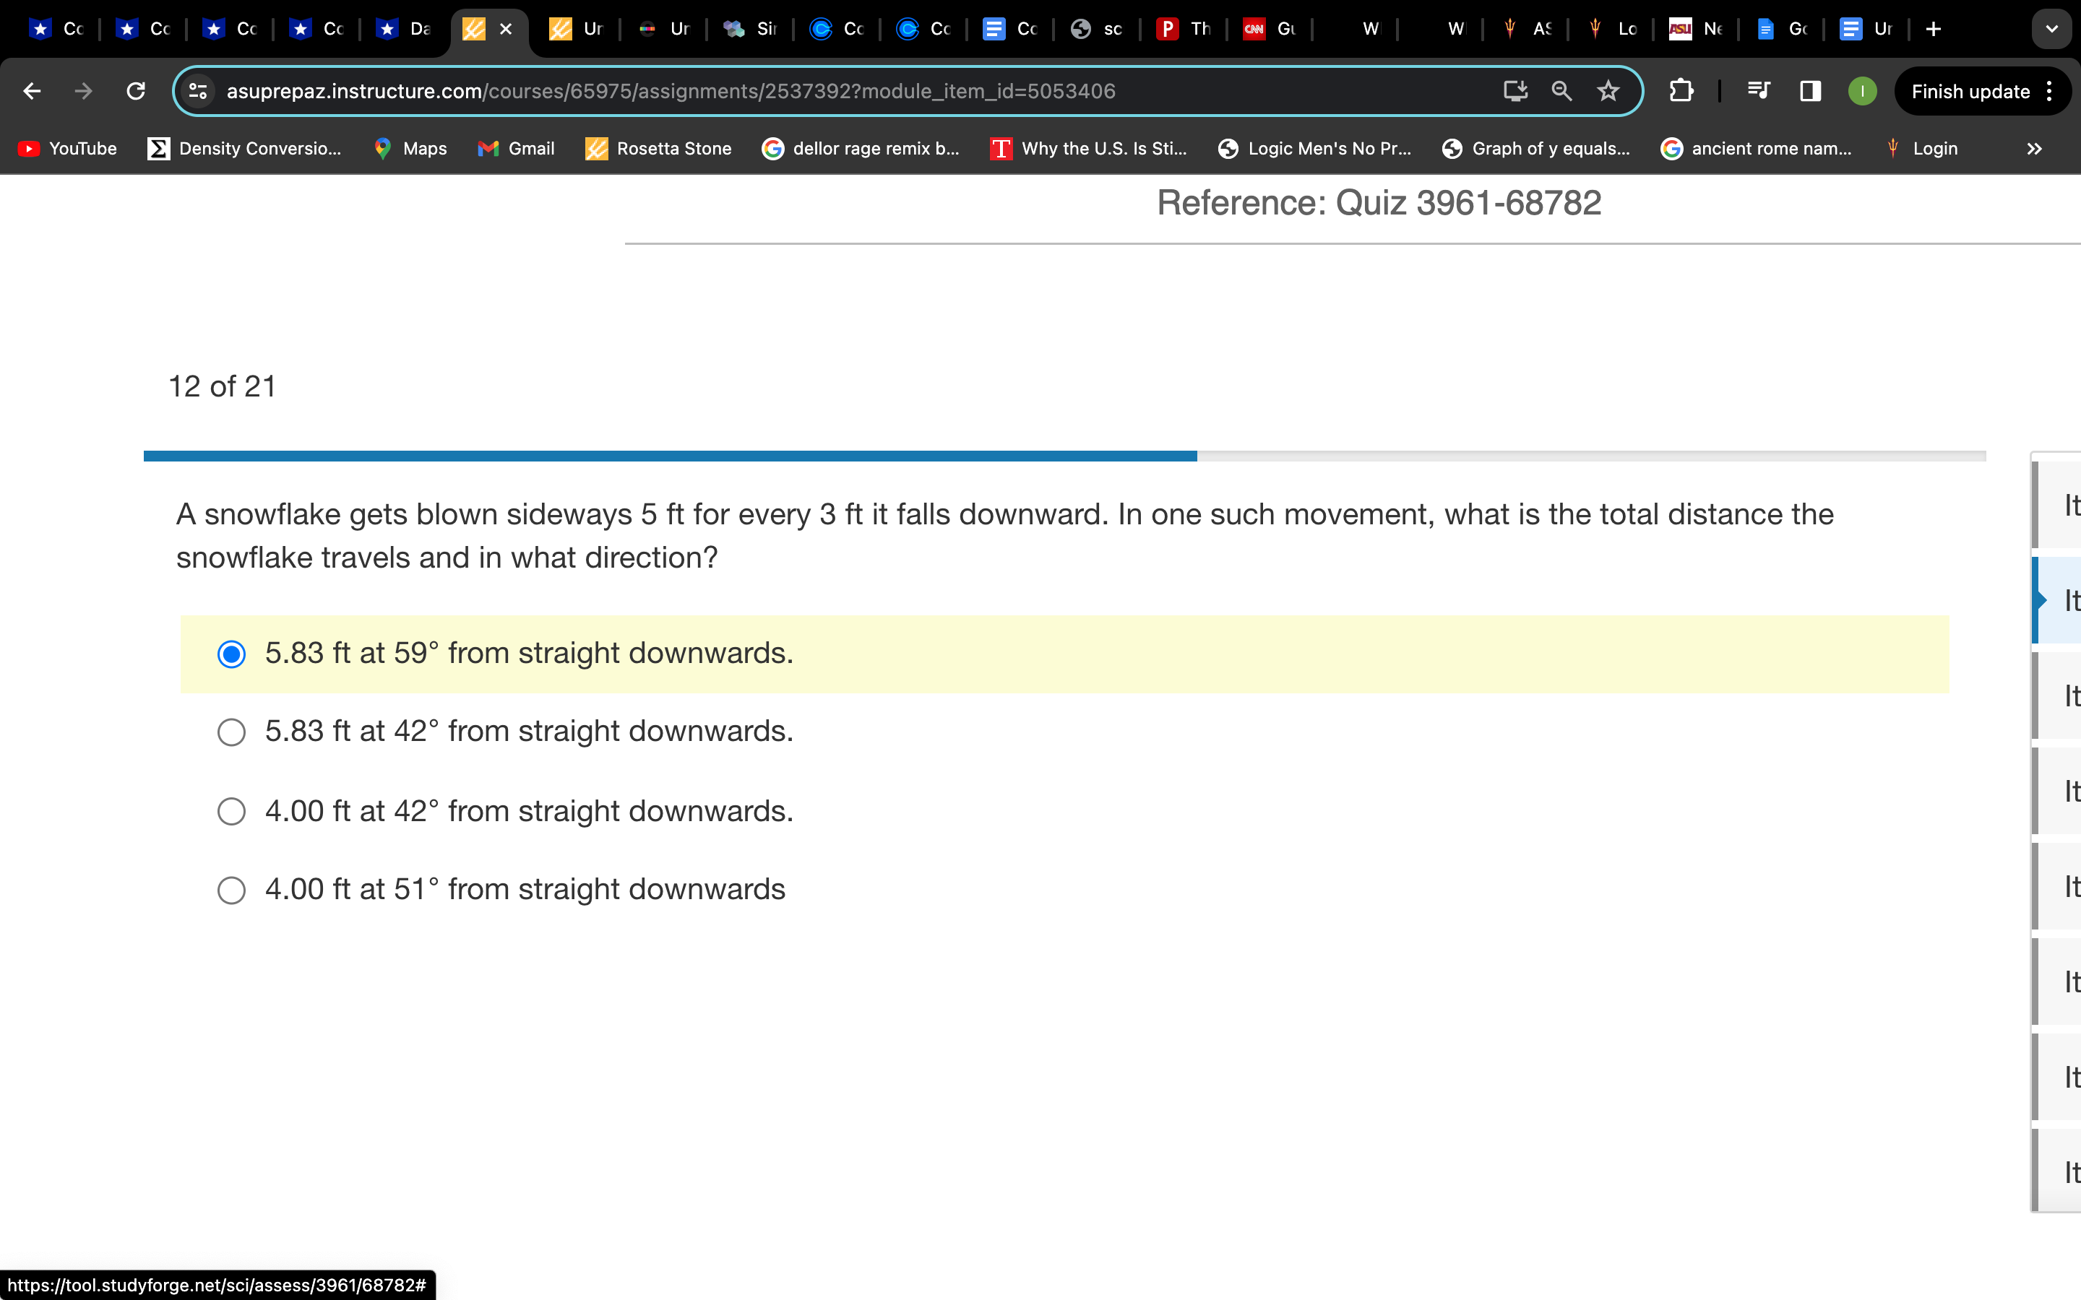Open the browser profile avatar icon
The width and height of the screenshot is (2081, 1300).
(1862, 91)
